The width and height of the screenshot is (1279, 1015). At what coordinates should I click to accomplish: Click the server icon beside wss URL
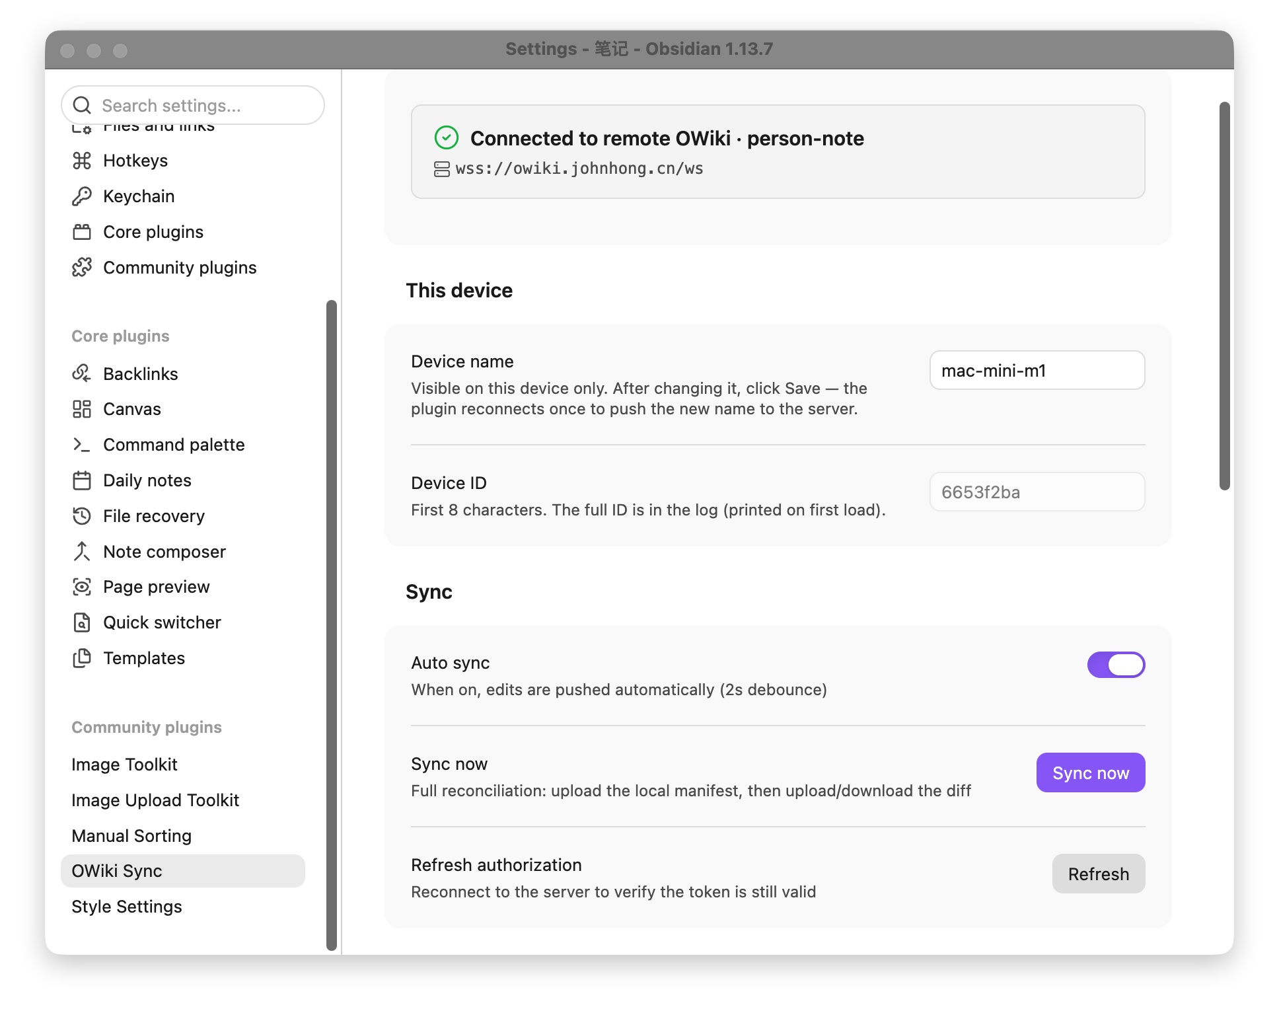(x=441, y=169)
